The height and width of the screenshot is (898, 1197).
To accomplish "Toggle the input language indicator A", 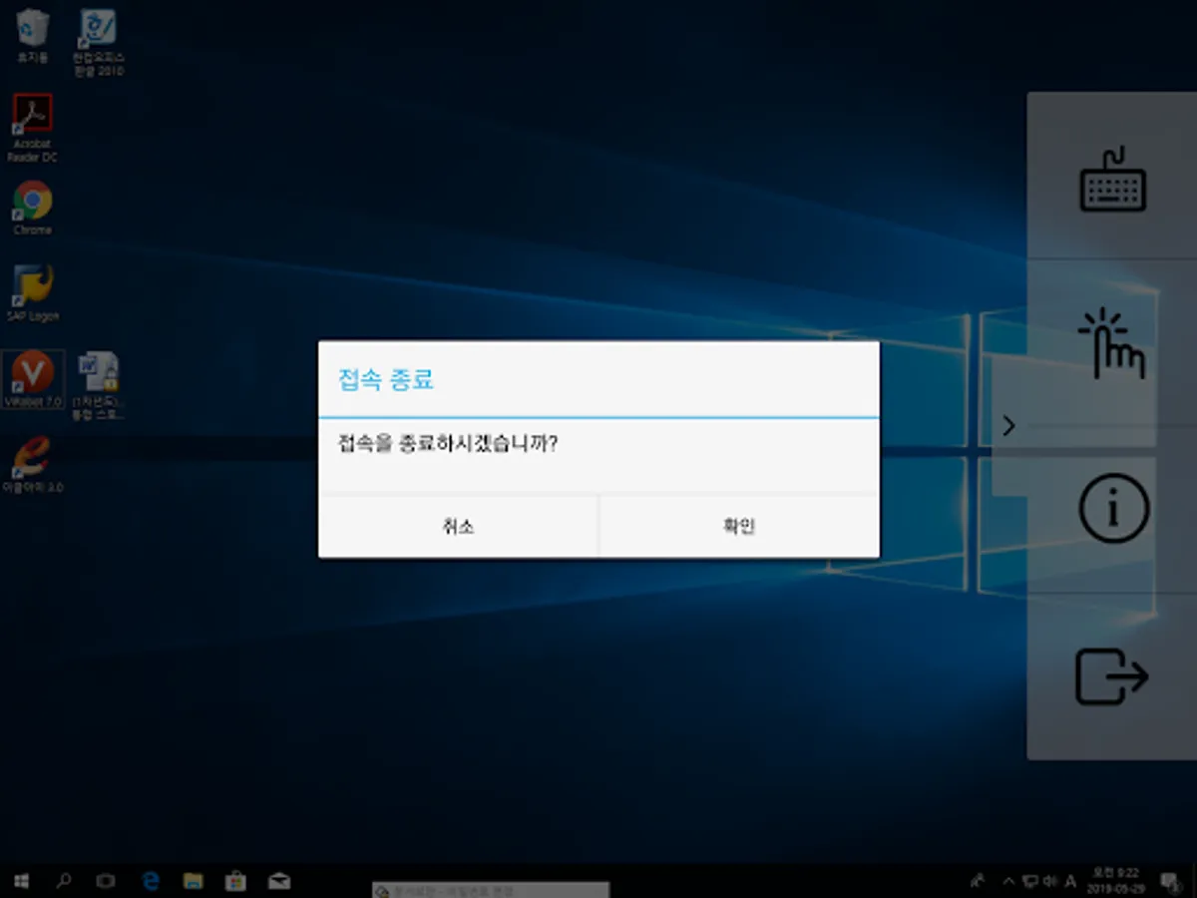I will (x=1070, y=881).
